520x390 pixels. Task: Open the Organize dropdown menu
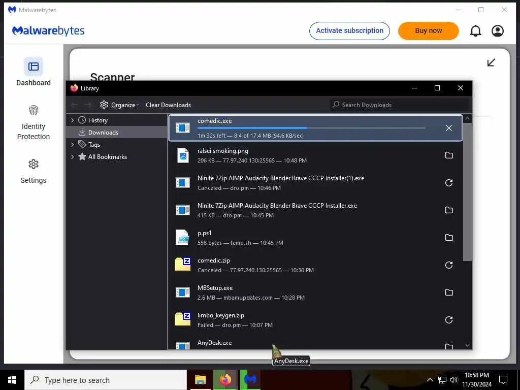coord(119,105)
